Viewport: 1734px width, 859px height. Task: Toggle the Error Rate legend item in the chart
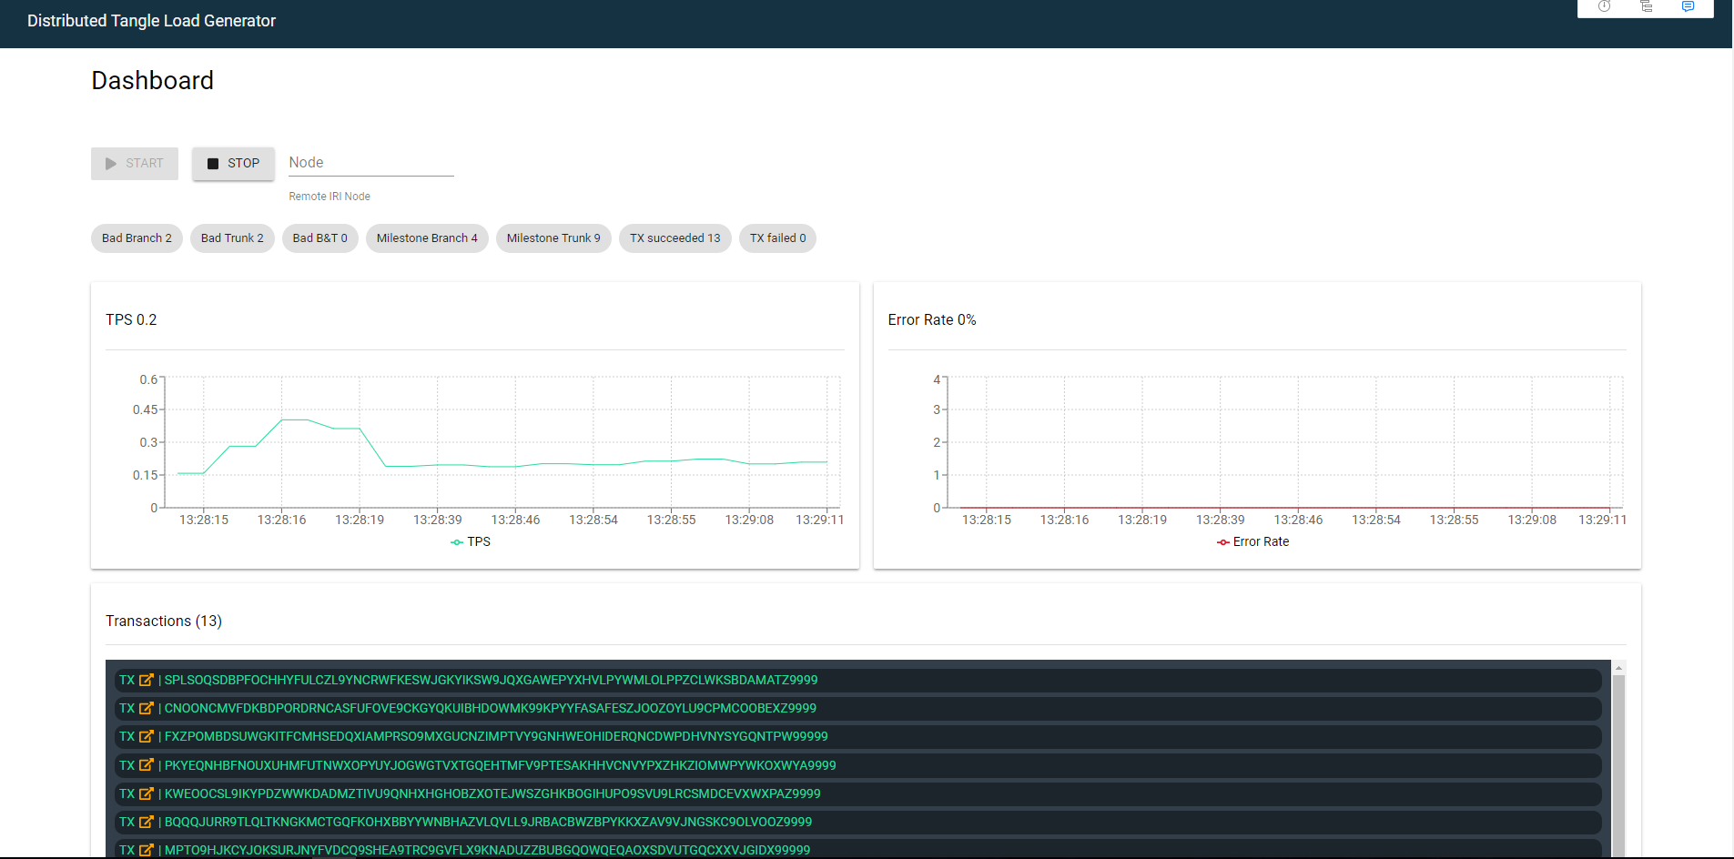1253,541
